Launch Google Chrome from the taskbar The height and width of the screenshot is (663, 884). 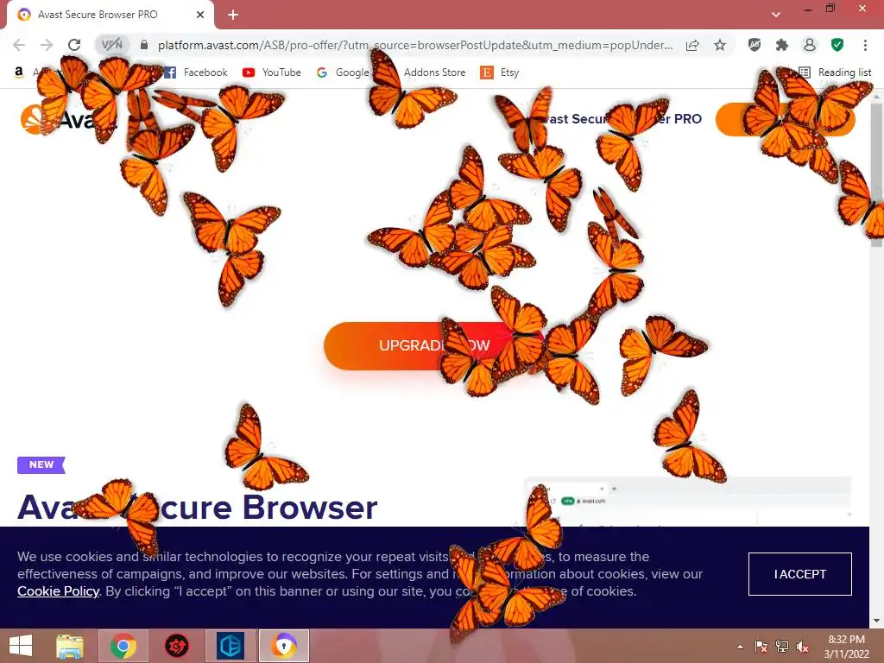click(x=123, y=646)
